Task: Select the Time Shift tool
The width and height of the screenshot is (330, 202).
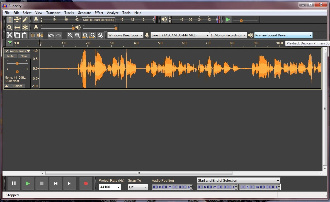Action: tap(17, 27)
